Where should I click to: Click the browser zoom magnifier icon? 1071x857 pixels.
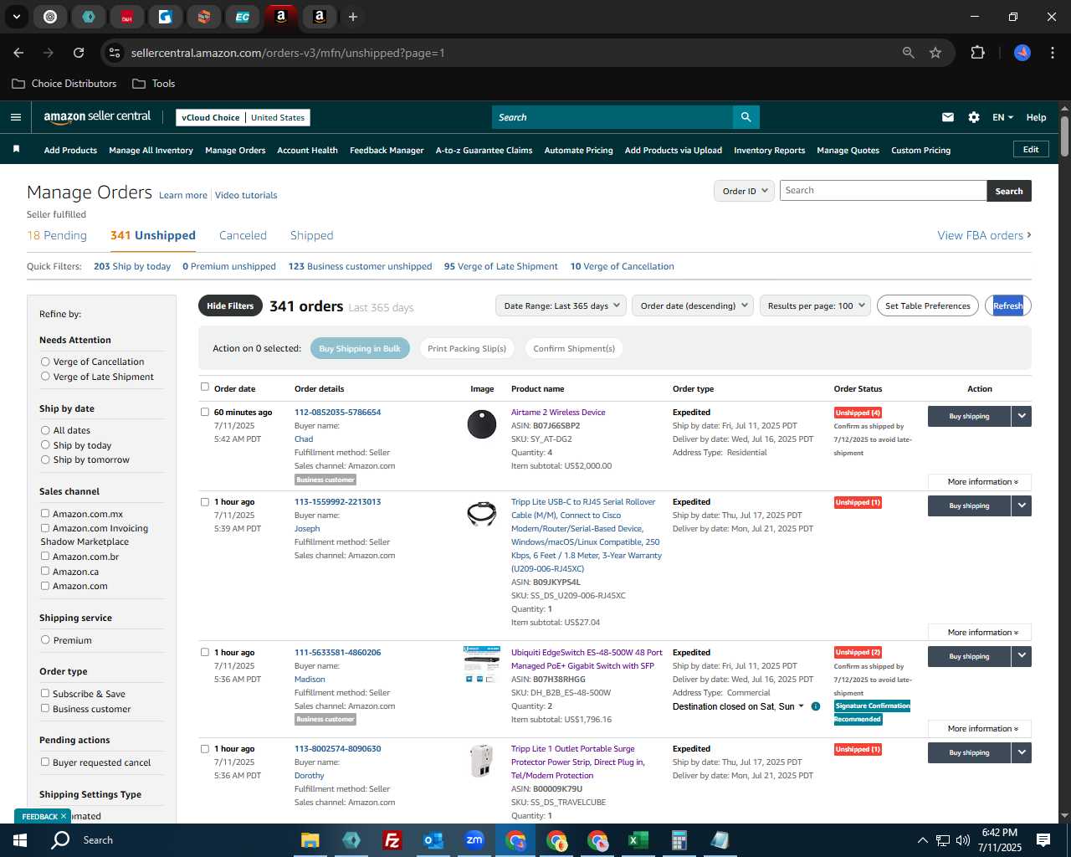[x=909, y=53]
